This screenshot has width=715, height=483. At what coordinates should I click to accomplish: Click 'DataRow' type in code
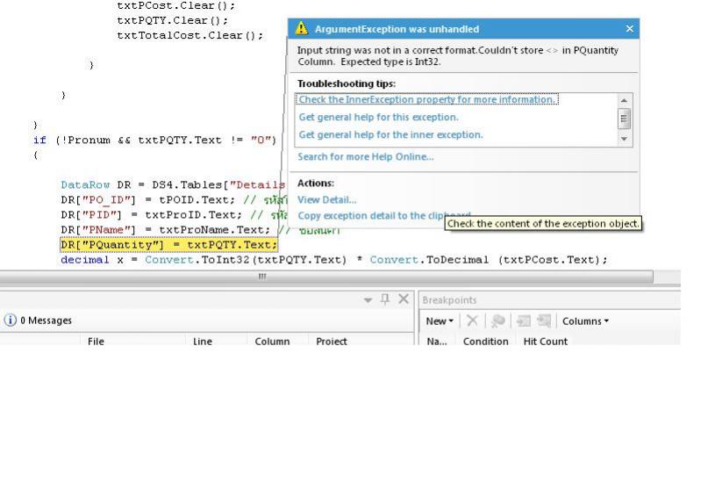coord(85,185)
